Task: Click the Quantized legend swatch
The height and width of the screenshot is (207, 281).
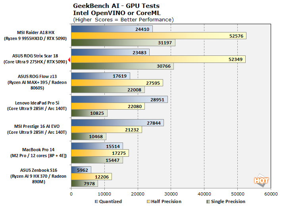Action: 96,201
